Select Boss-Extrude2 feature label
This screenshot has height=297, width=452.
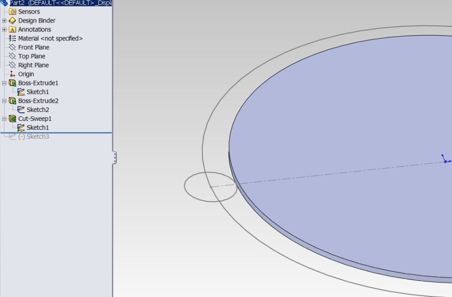(x=38, y=101)
